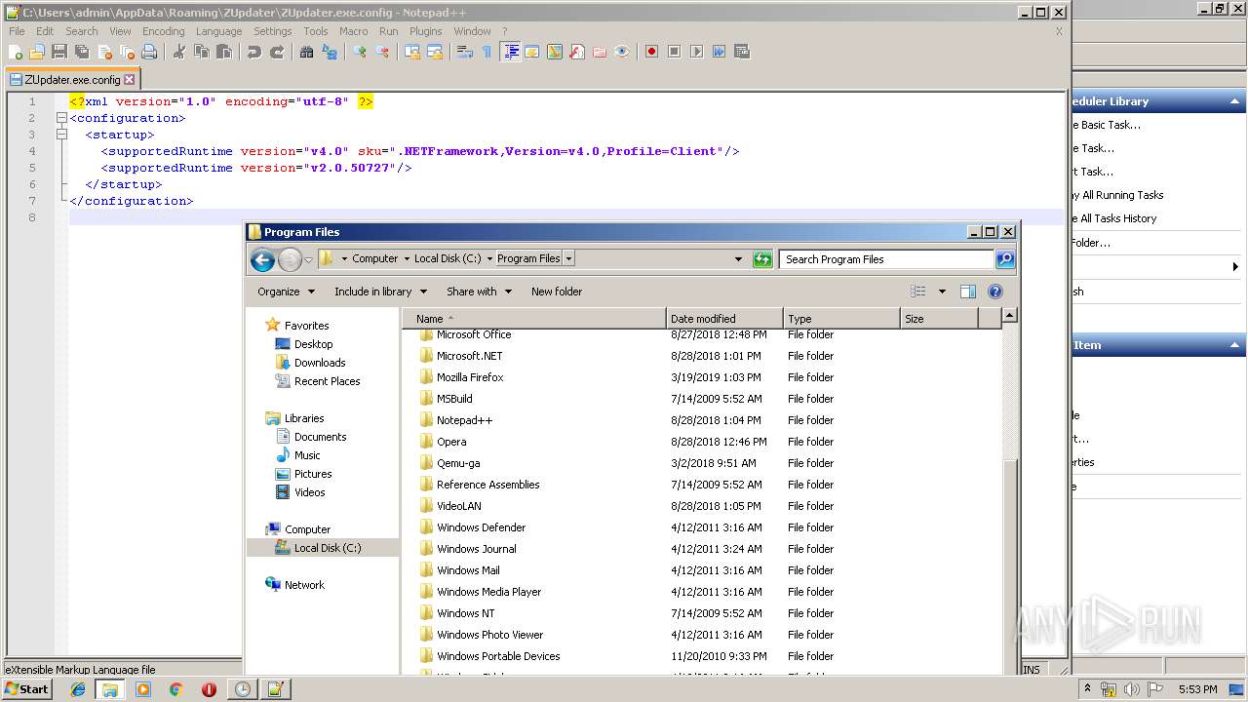Toggle file monitoring eye icon
The image size is (1248, 702).
click(x=622, y=52)
